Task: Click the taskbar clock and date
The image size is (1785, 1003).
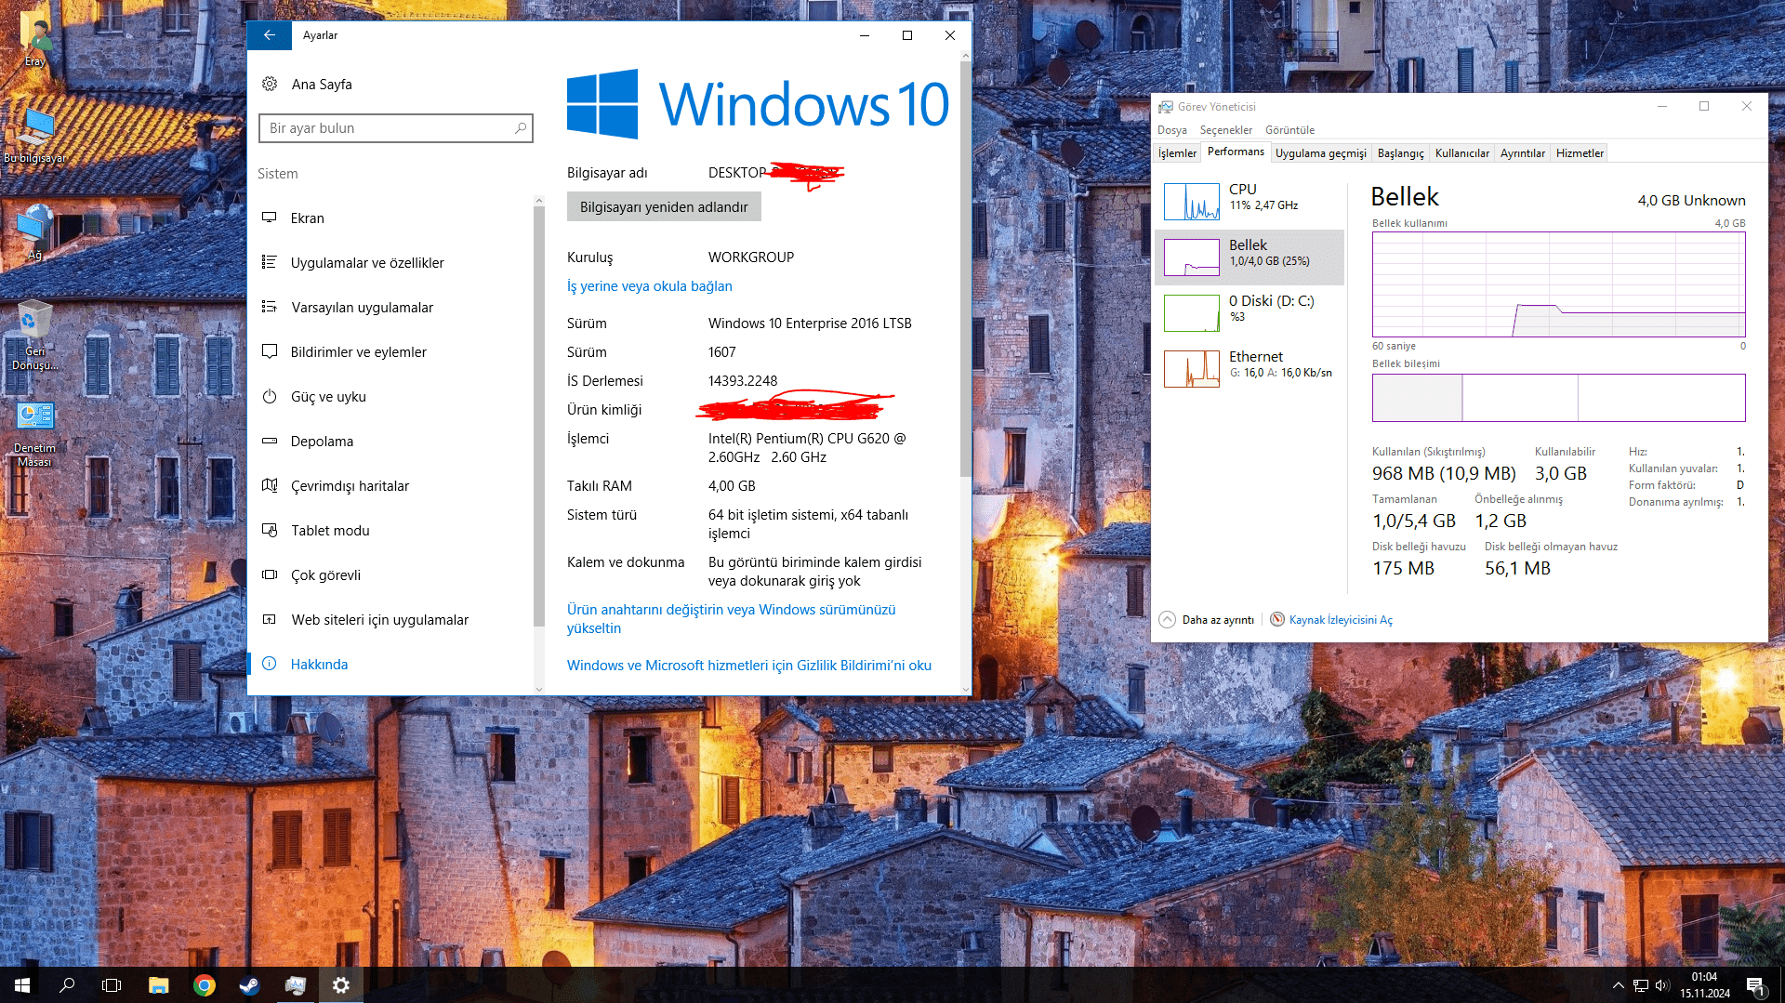Action: click(1705, 985)
